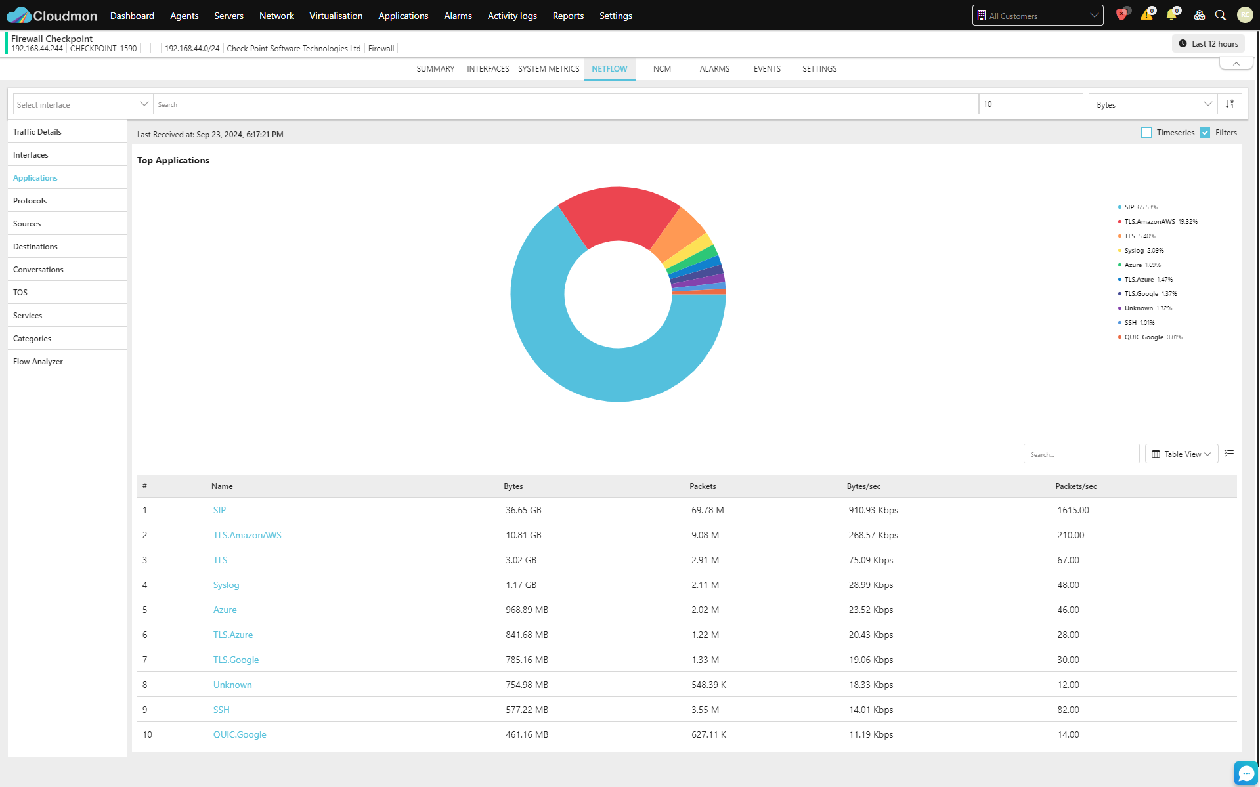Click the top Search field in the filter bar
Image resolution: width=1260 pixels, height=787 pixels.
[566, 104]
